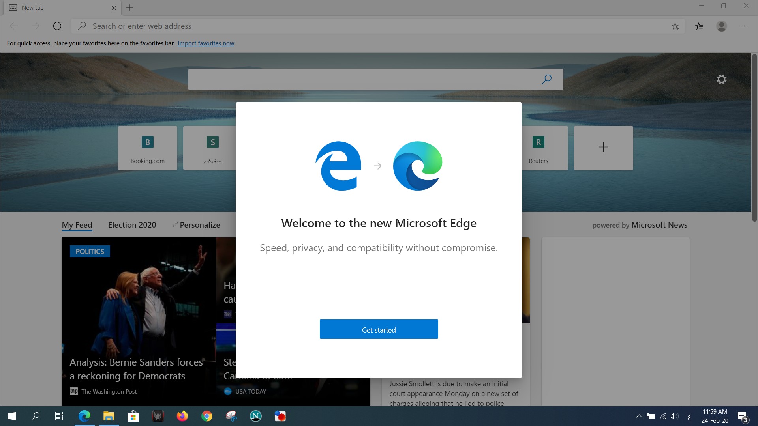The height and width of the screenshot is (426, 758).
Task: Refresh the page with reload icon
Action: tap(57, 26)
